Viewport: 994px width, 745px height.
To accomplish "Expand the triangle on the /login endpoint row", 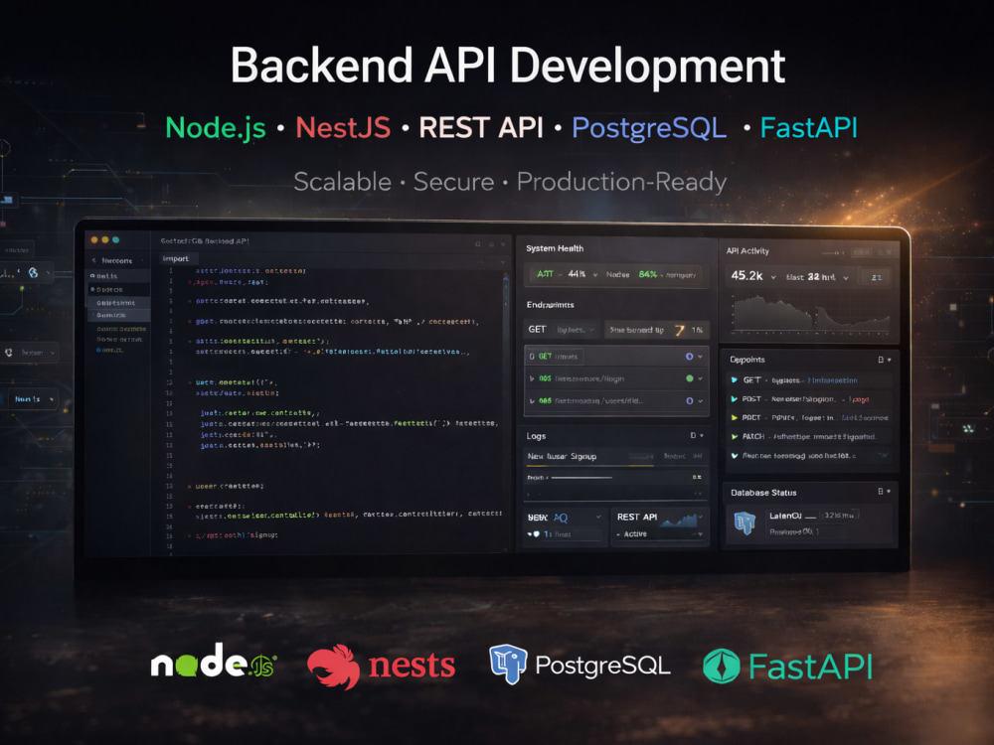I will pos(532,378).
